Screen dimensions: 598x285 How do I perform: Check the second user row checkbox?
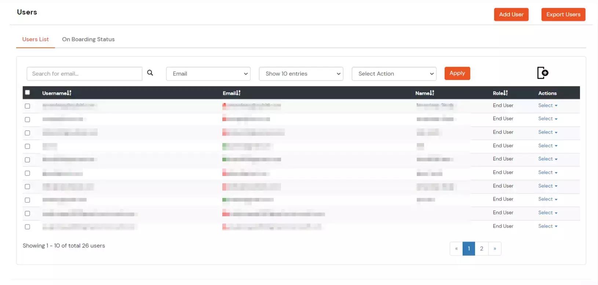coord(28,120)
